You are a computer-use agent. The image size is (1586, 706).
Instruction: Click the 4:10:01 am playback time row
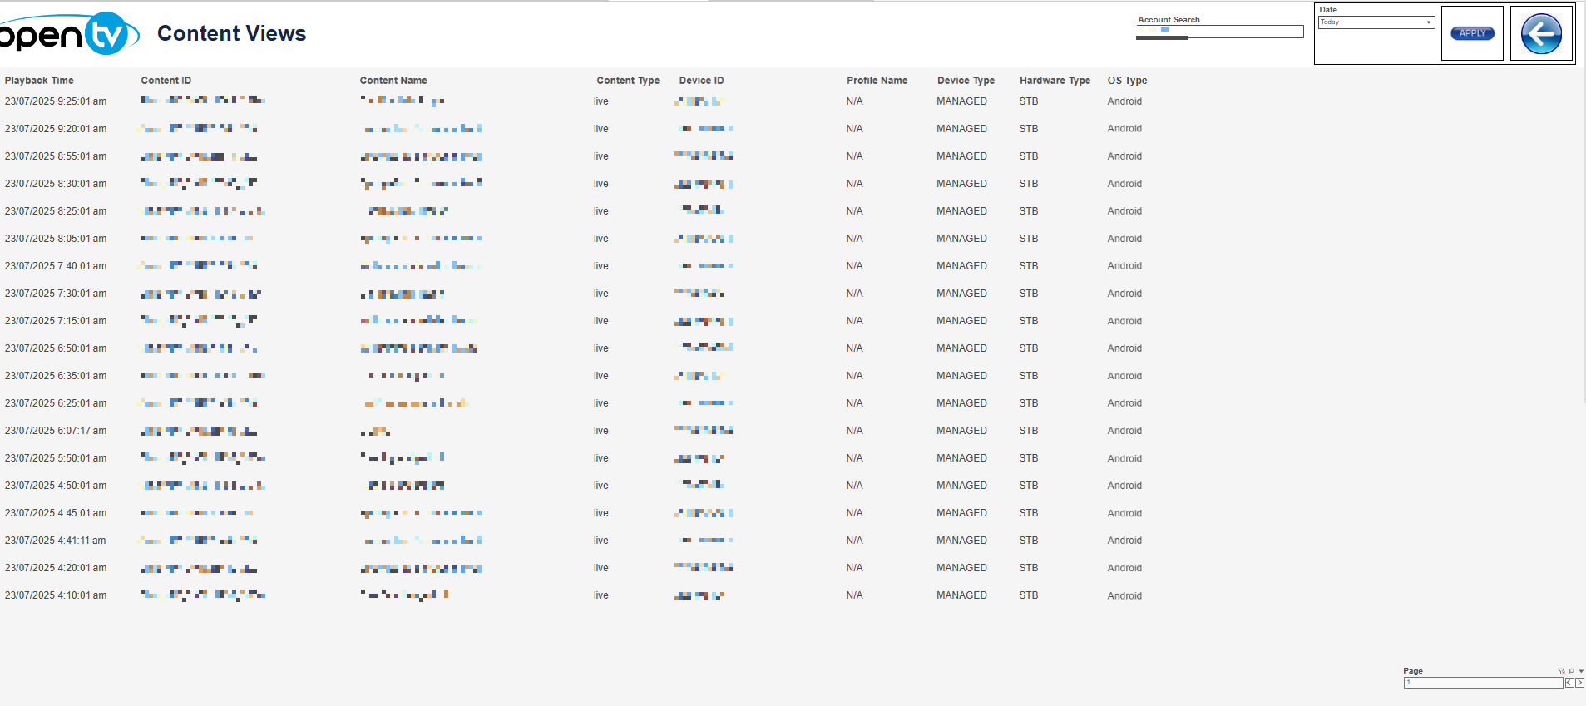tap(56, 595)
